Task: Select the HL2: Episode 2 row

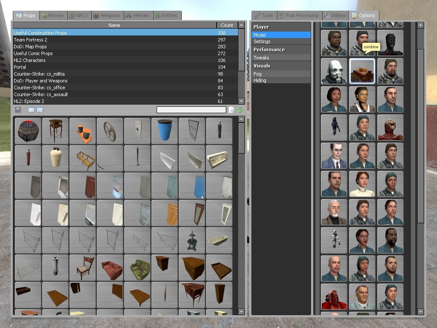Action: tap(125, 101)
